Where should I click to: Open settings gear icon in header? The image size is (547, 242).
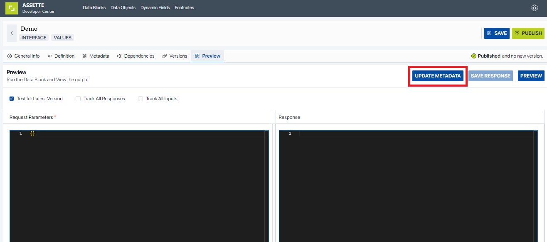click(535, 8)
